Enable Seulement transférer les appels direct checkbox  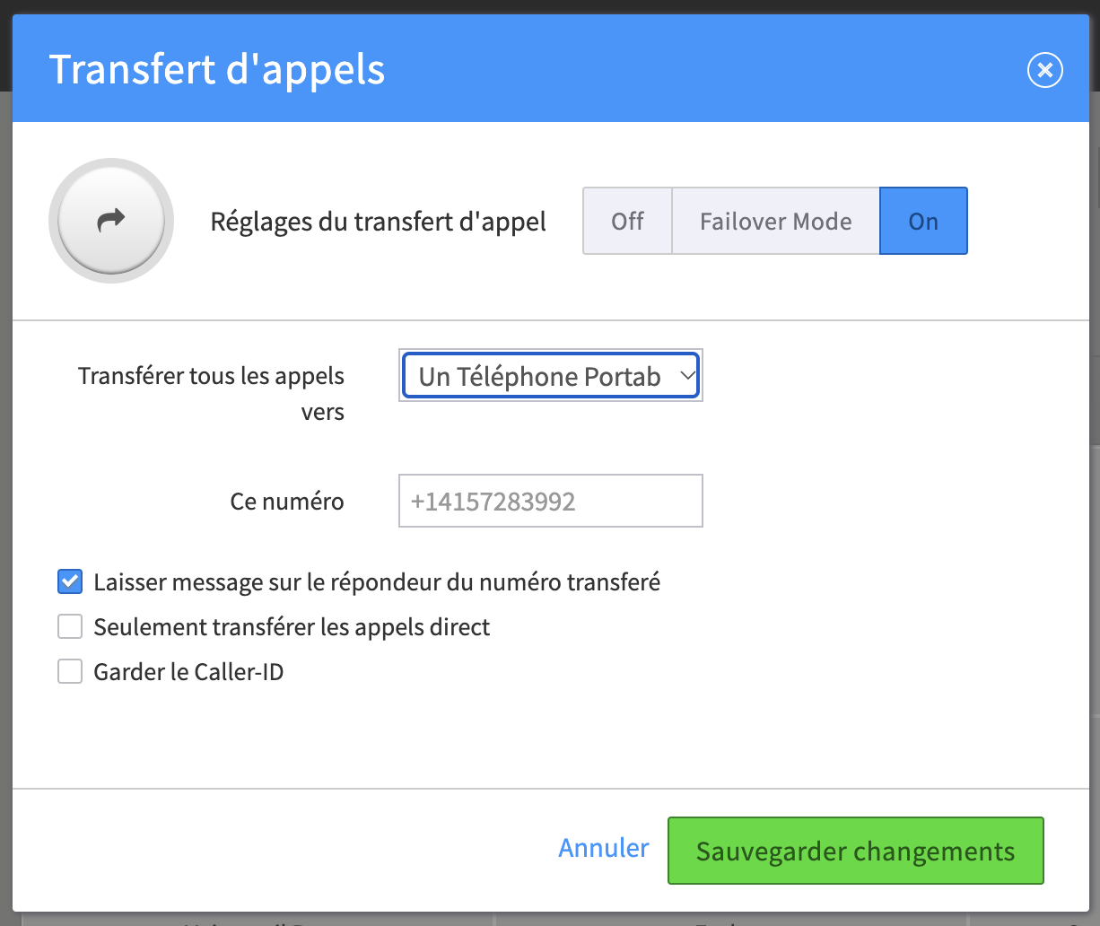click(70, 626)
